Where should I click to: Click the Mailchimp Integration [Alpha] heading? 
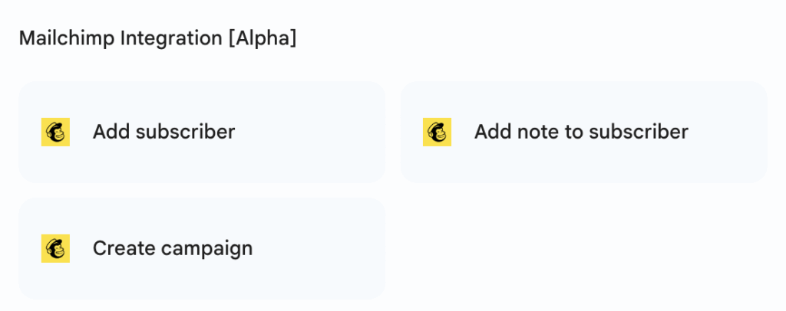pos(157,38)
